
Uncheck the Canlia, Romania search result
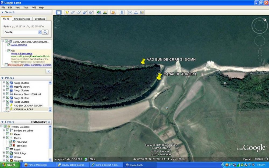click(x=9, y=45)
